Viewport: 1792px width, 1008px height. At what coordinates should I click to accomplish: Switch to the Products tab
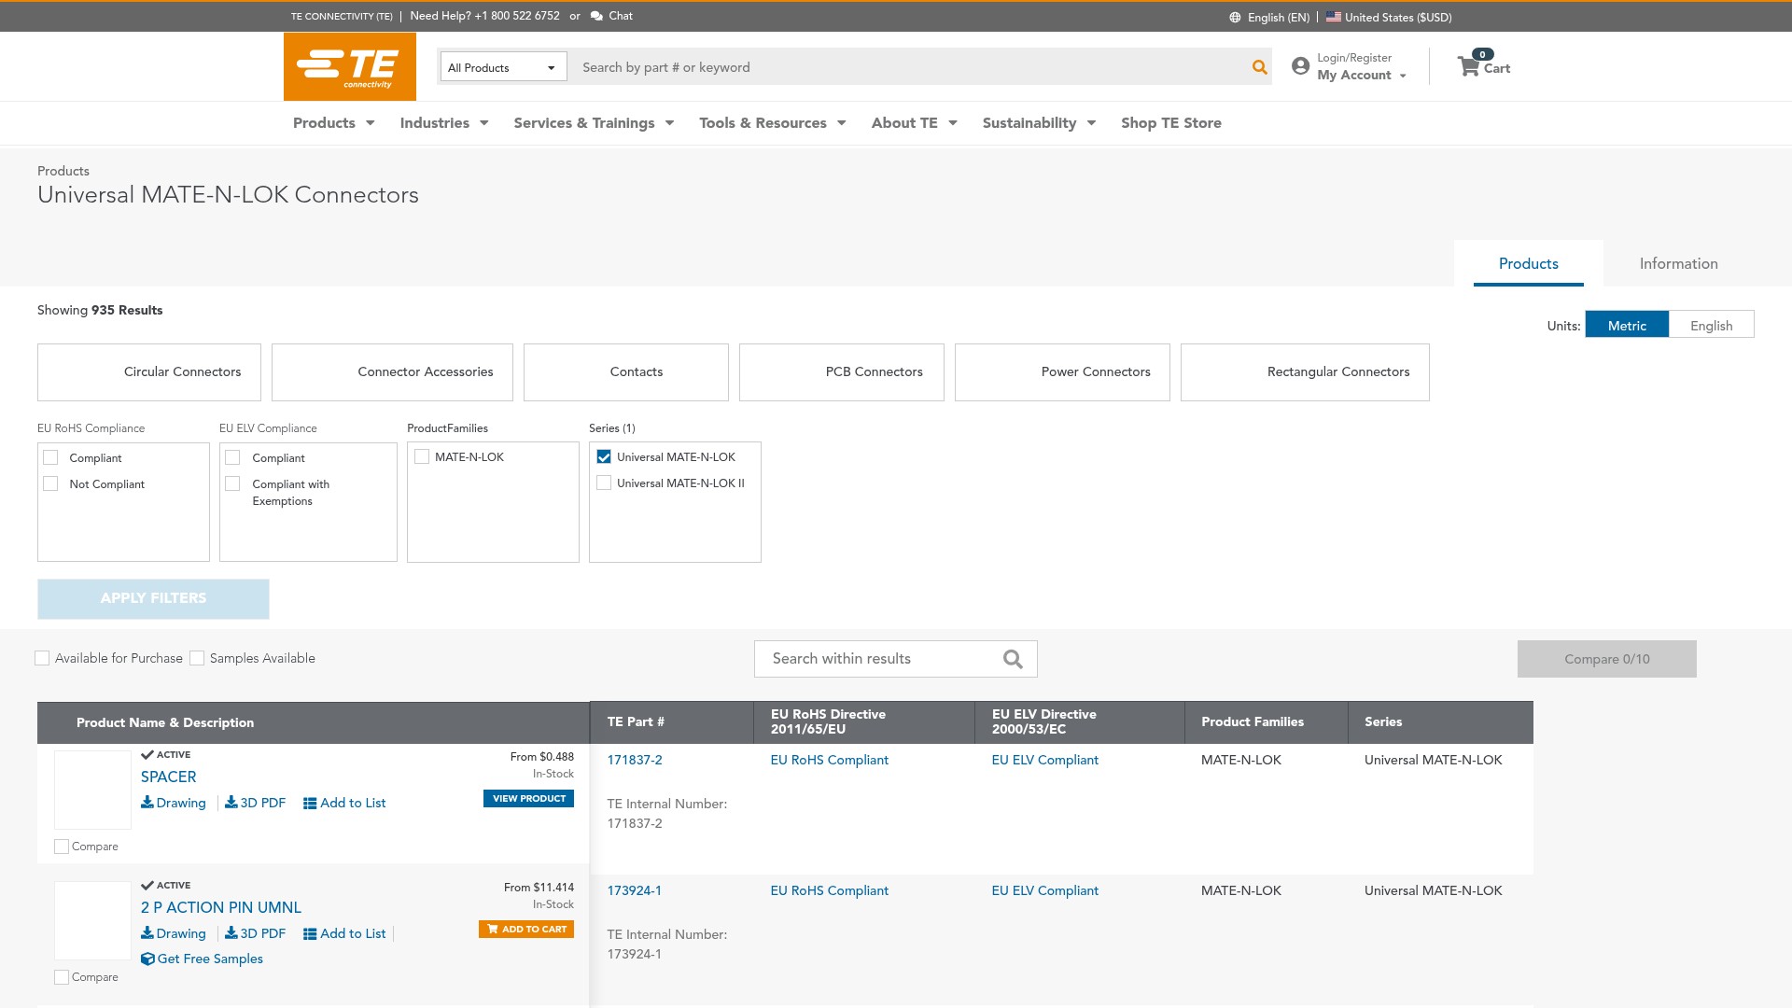click(1529, 263)
